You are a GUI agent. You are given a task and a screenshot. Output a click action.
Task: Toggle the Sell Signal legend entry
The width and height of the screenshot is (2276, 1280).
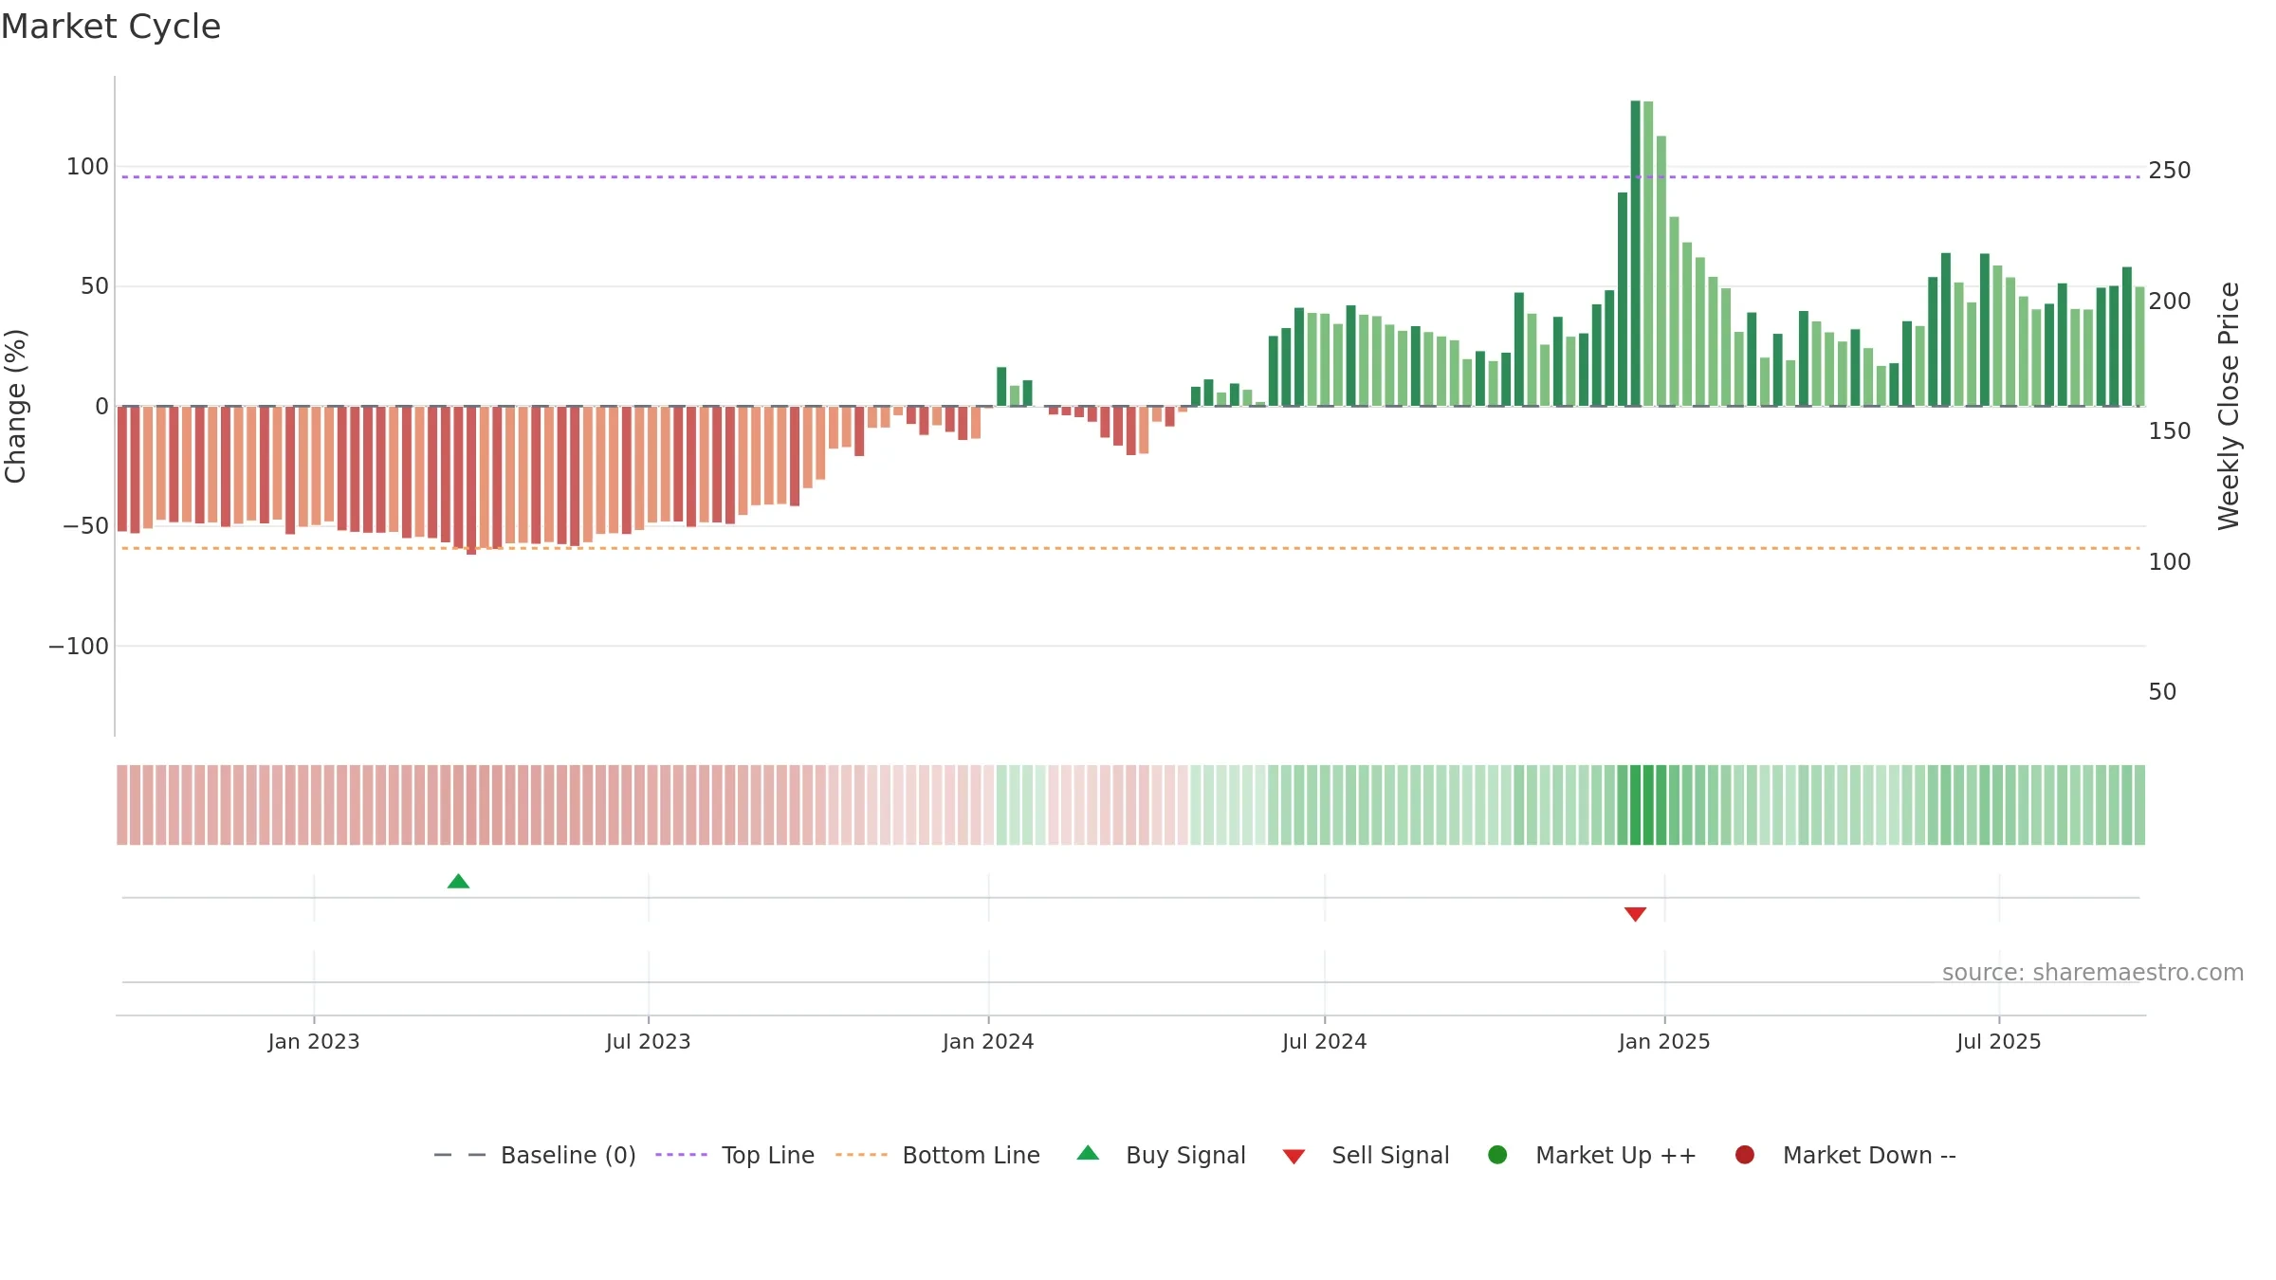[1366, 1155]
